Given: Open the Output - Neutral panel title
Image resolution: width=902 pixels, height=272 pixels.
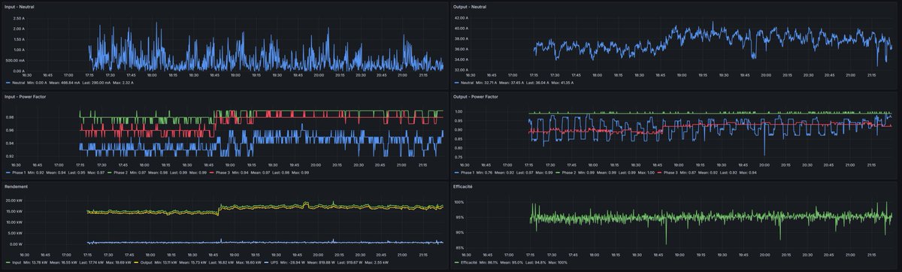Looking at the screenshot, I should (471, 6).
